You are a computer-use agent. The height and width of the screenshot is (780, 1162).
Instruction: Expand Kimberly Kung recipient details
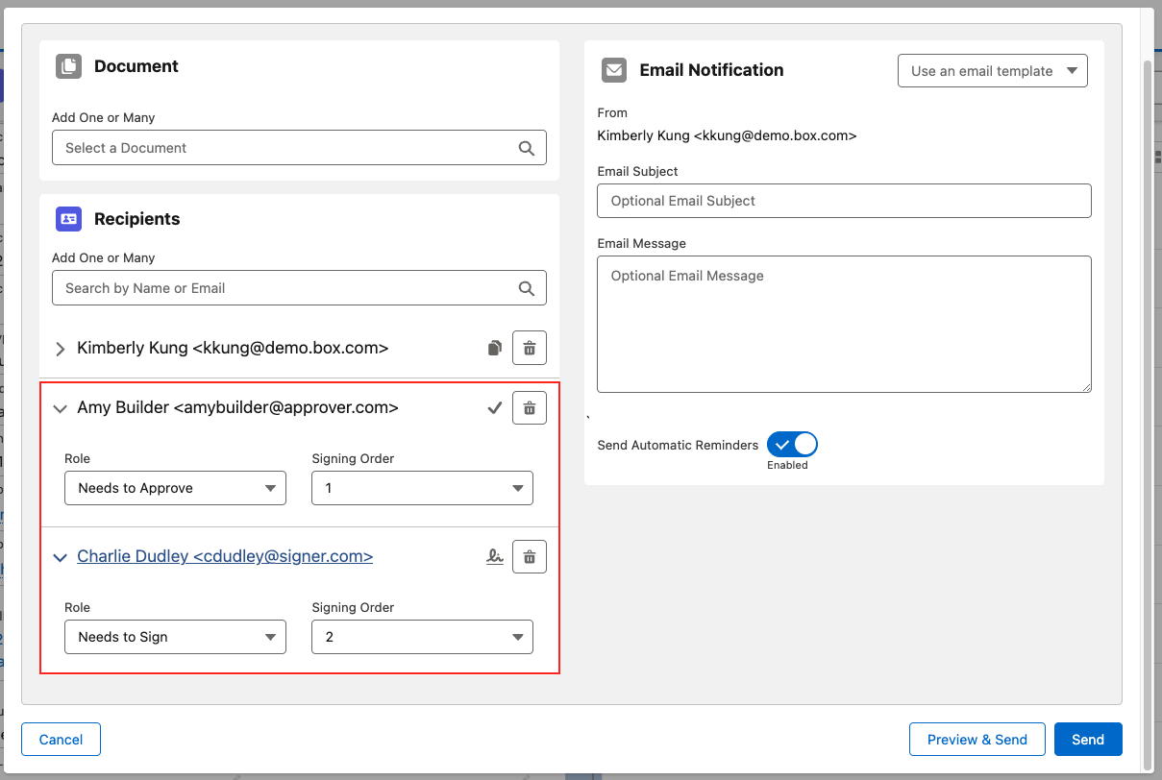60,349
